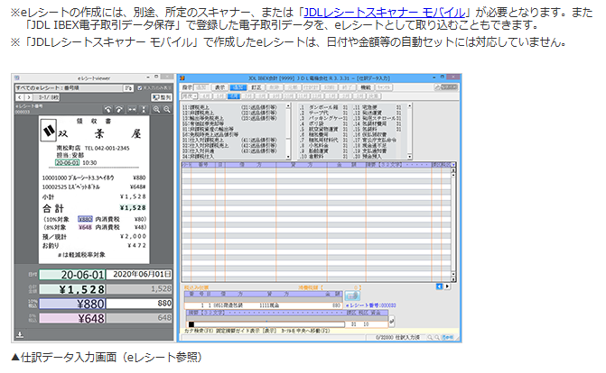The image size is (606, 373).
Task: Click the button at status bar far right
Action: point(447,337)
